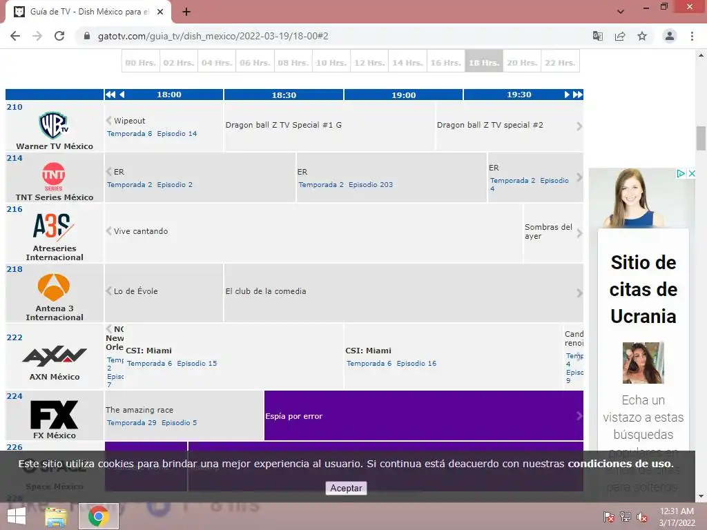
Task: Click the address bar URL
Action: coord(213,36)
